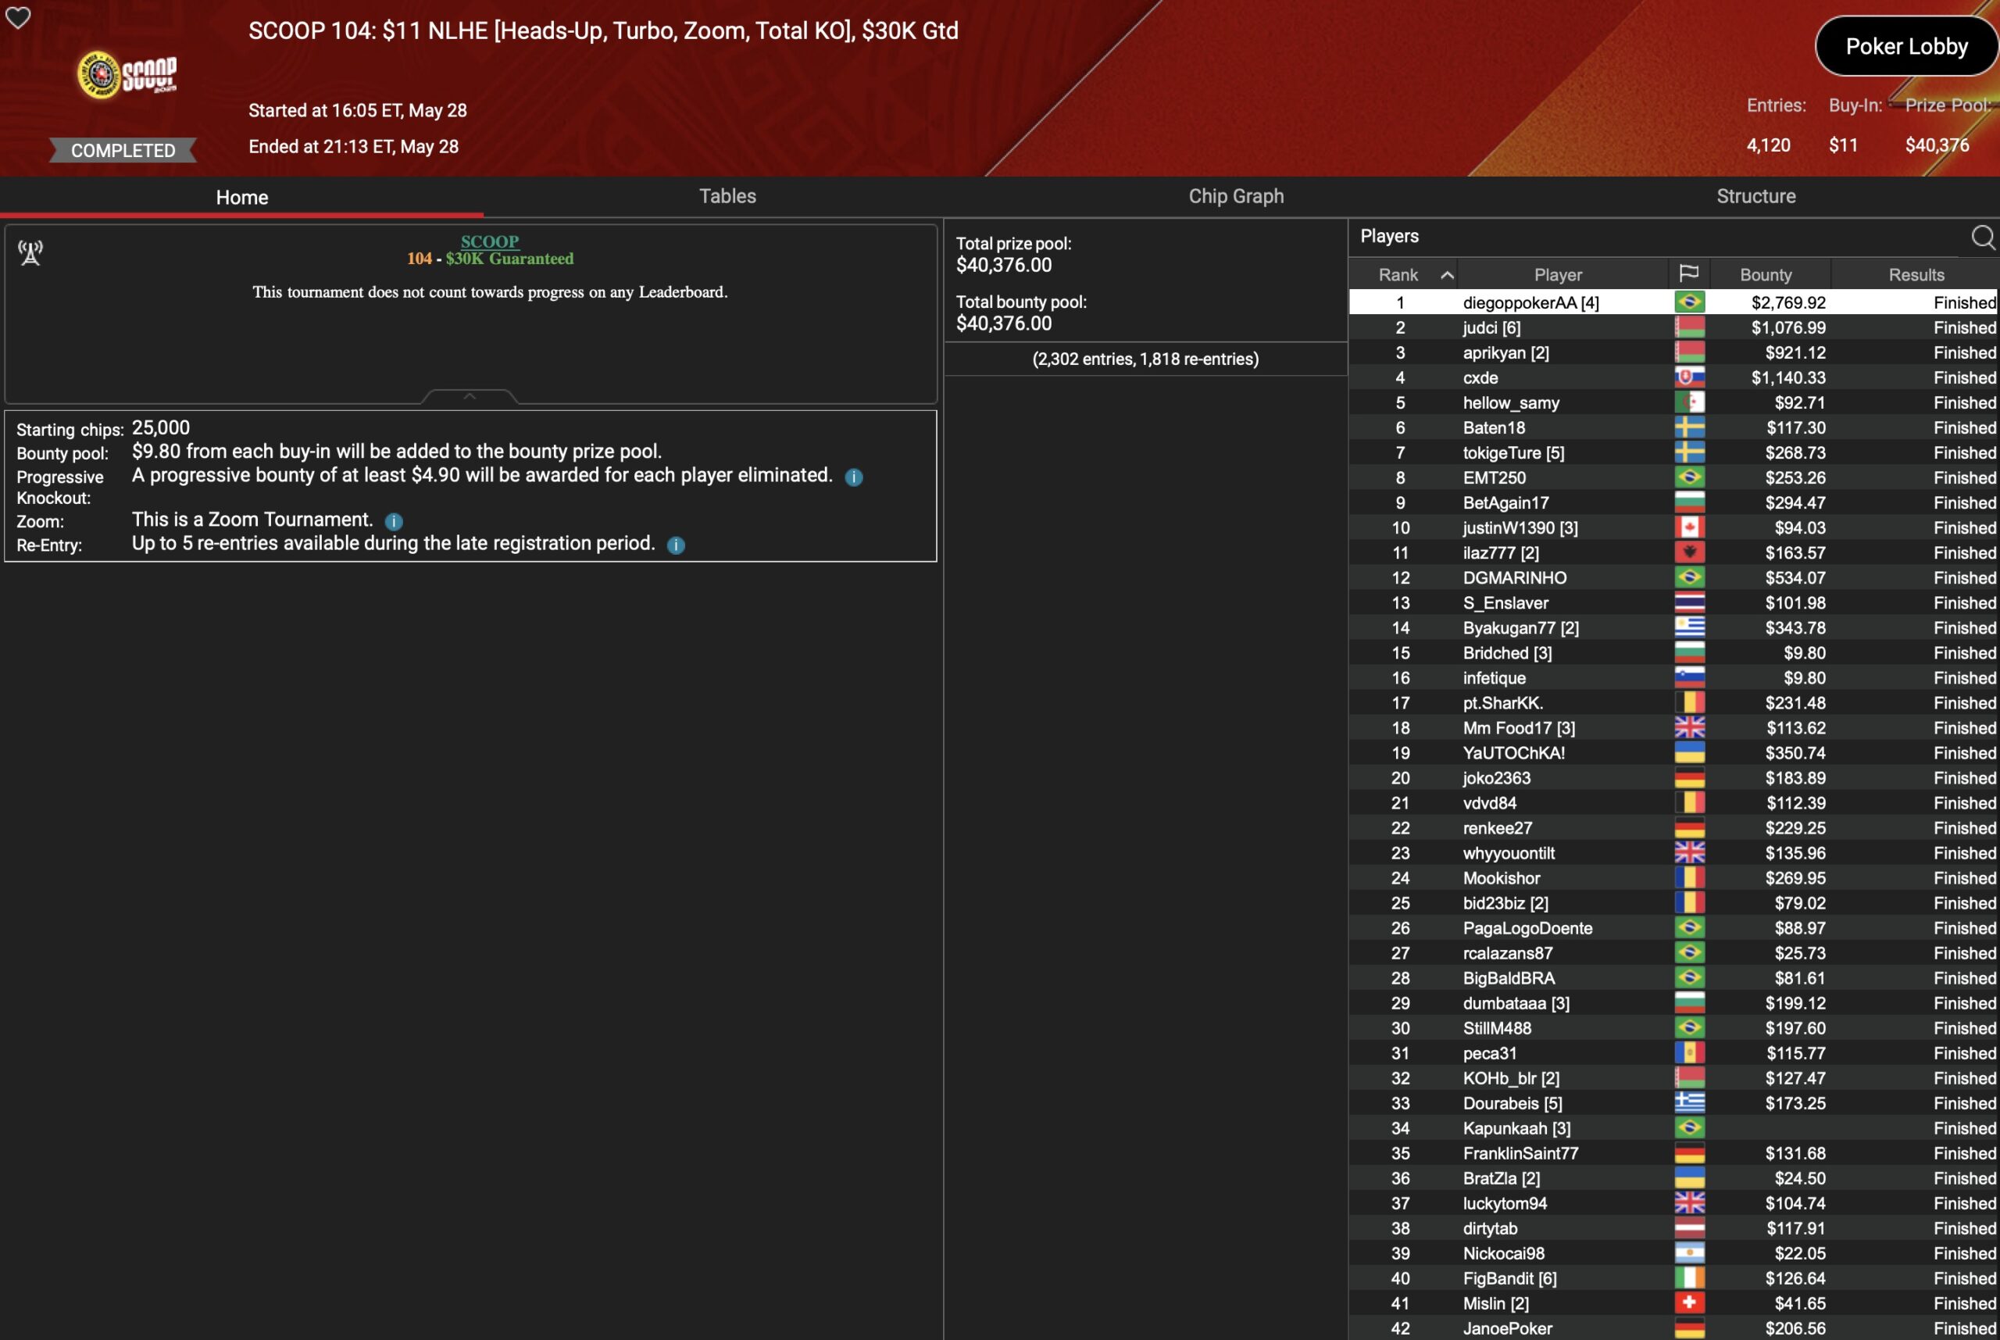This screenshot has width=2000, height=1340.
Task: Collapse the tournament info banner chevron
Action: [469, 397]
